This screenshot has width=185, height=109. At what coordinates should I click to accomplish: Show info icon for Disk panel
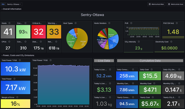coord(41,42)
